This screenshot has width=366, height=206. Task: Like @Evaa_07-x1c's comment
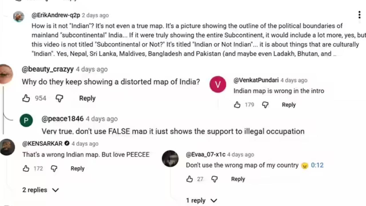(x=190, y=179)
